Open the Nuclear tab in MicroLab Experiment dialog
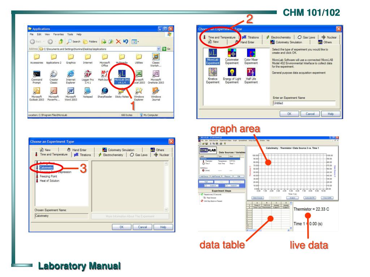 (329, 37)
